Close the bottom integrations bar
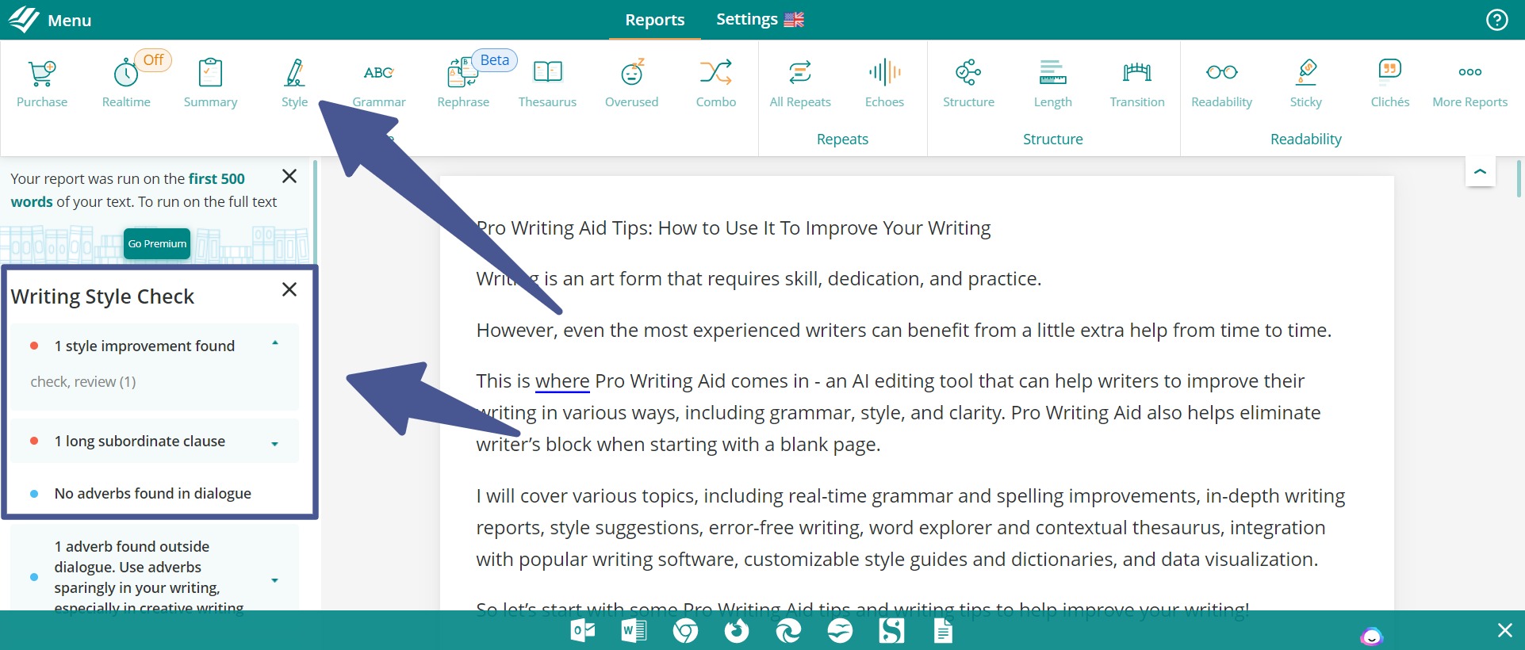This screenshot has width=1525, height=650. [x=1504, y=630]
